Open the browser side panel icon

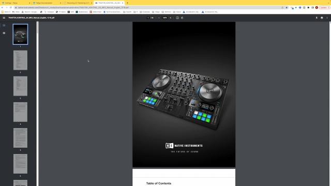click(x=312, y=7)
